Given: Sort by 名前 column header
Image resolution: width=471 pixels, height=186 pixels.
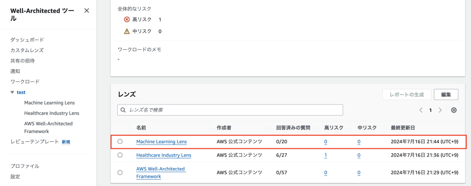Looking at the screenshot, I should (141, 128).
